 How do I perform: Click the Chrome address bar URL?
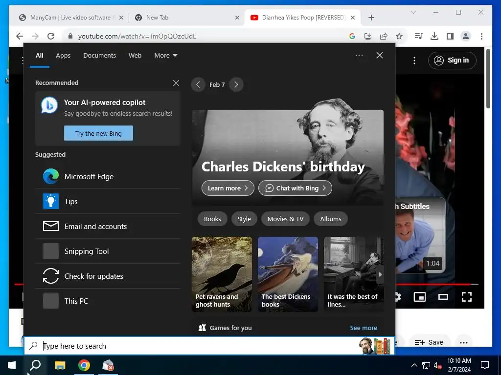pyautogui.click(x=137, y=36)
